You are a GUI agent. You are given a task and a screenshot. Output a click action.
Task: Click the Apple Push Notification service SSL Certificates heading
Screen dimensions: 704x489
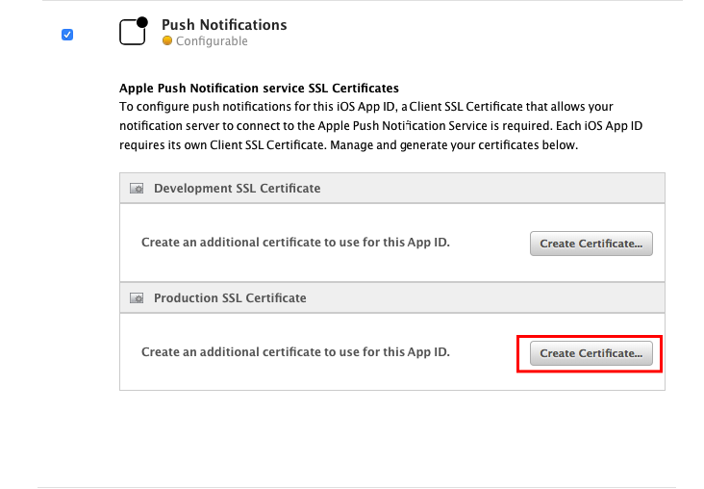(259, 88)
